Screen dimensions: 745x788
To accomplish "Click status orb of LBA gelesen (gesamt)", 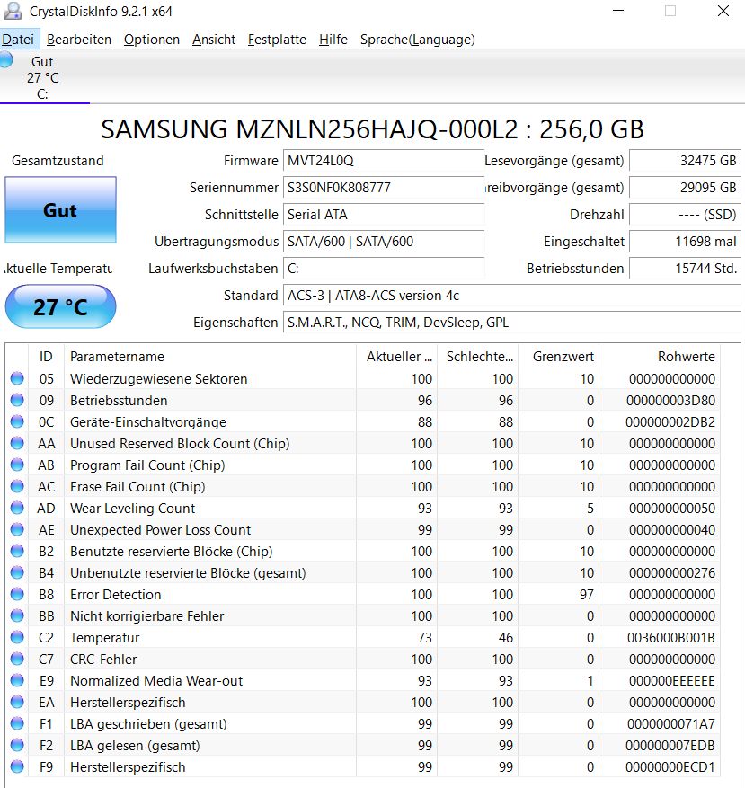I will (x=17, y=745).
